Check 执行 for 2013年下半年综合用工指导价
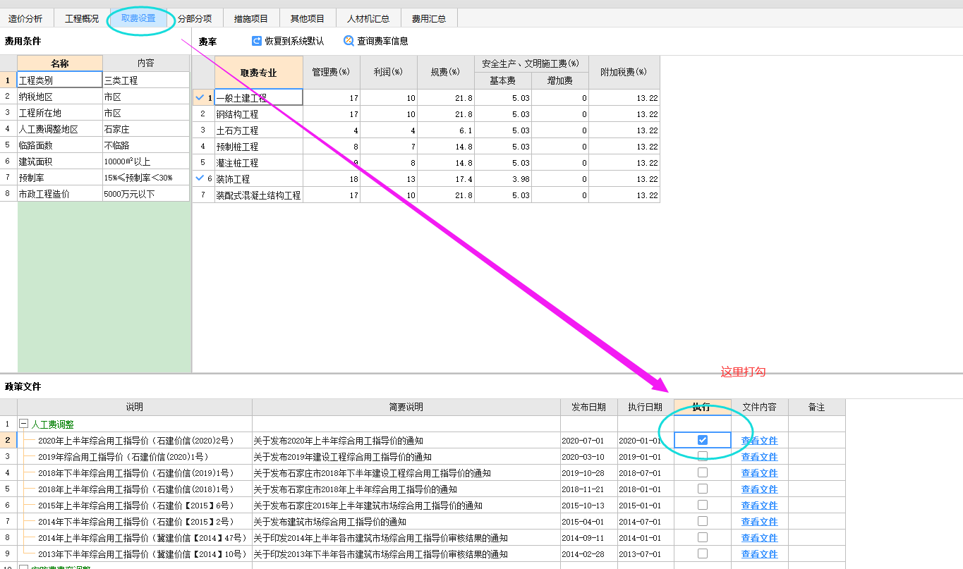Image resolution: width=963 pixels, height=569 pixels. (703, 553)
